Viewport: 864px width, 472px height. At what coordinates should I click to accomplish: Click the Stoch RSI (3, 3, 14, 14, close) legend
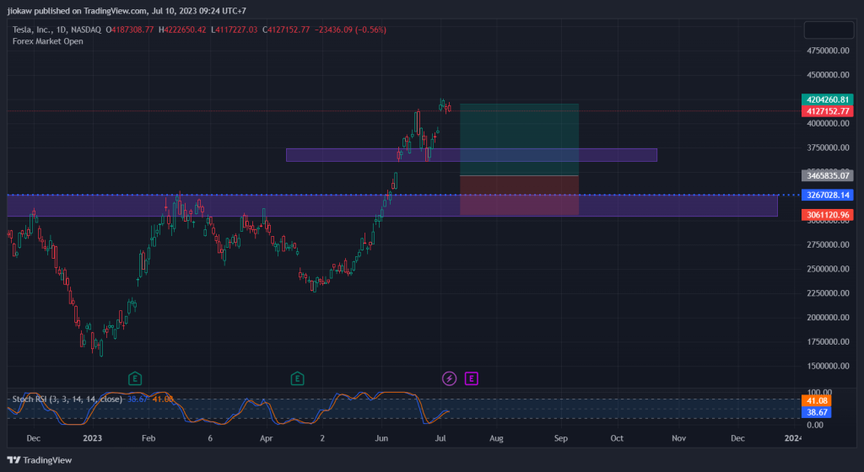click(67, 399)
